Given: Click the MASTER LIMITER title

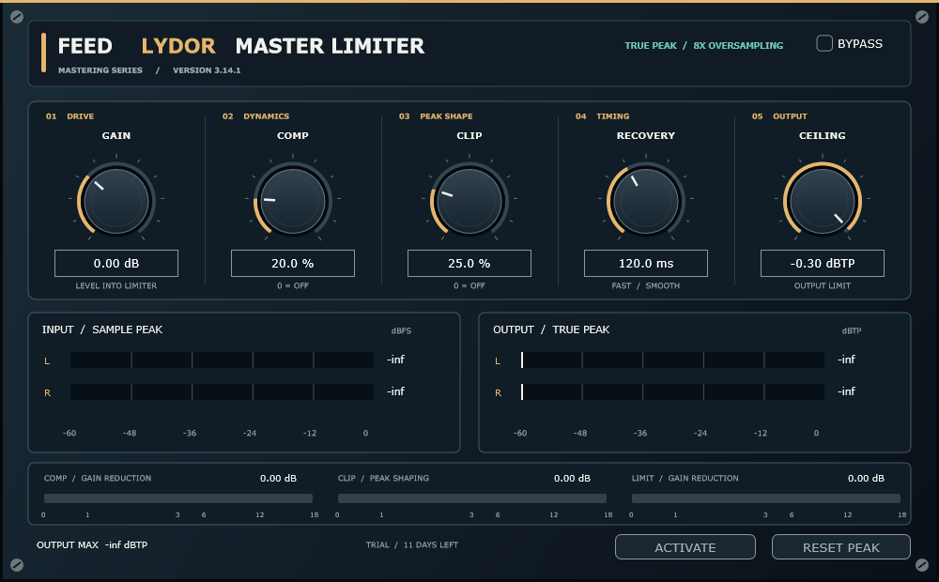Looking at the screenshot, I should click(x=330, y=46).
